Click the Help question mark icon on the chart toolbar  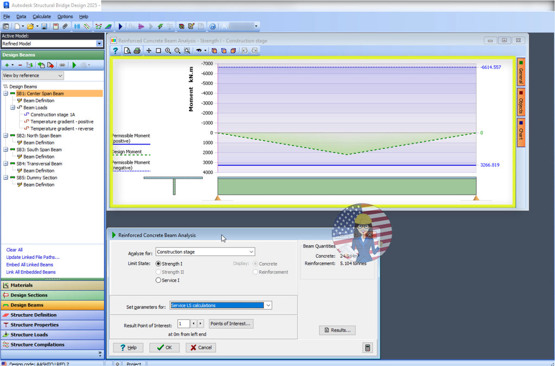(x=115, y=50)
